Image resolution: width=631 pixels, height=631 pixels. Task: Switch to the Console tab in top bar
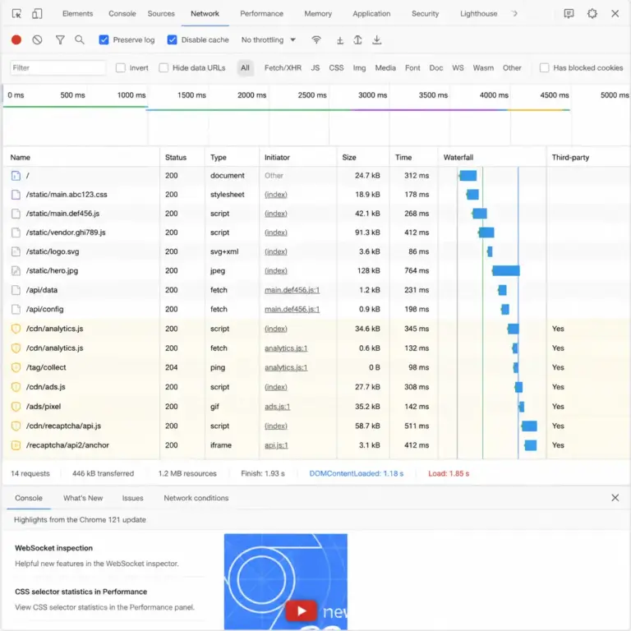click(122, 14)
